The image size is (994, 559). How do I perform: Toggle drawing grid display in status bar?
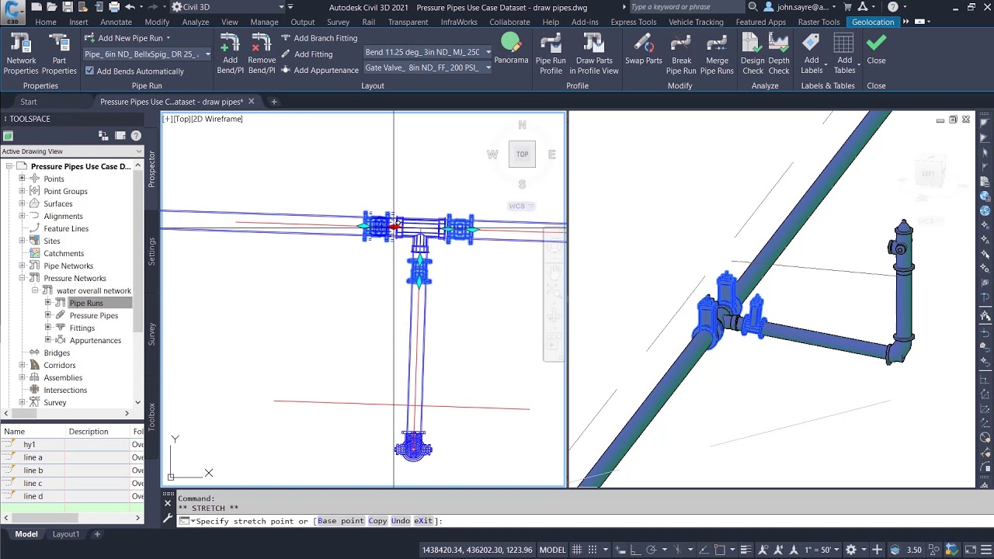coord(579,550)
